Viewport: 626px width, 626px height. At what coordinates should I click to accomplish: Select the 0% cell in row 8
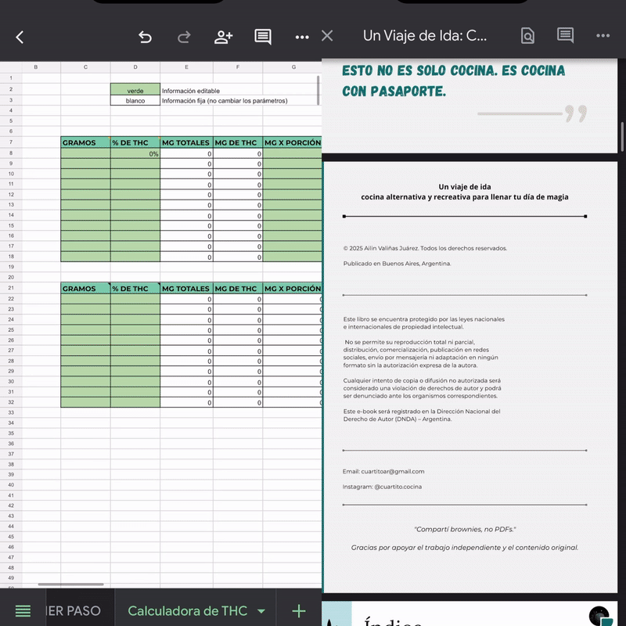pos(135,153)
